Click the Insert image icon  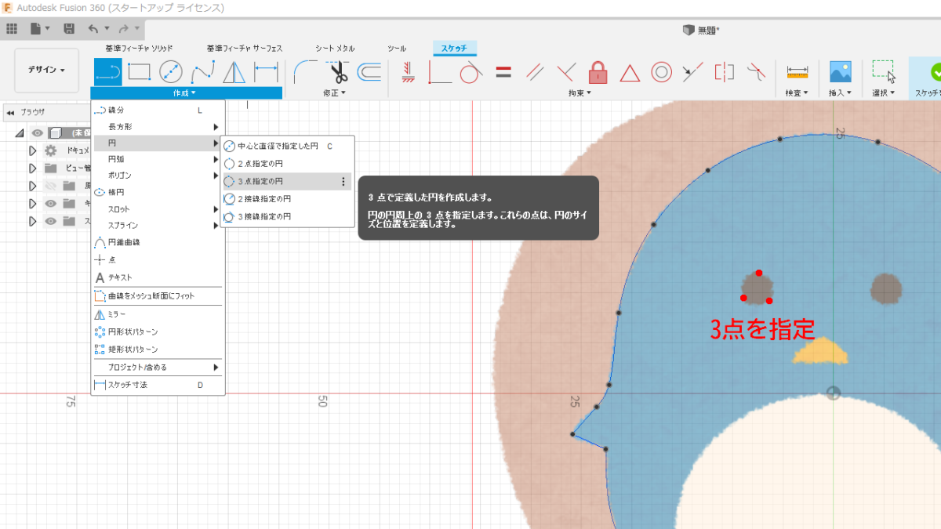(x=841, y=72)
